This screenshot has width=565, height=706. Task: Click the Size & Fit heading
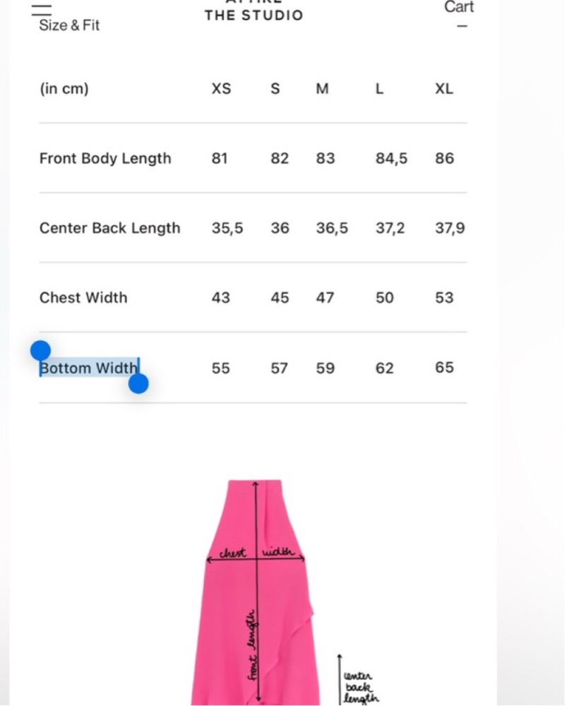click(69, 25)
